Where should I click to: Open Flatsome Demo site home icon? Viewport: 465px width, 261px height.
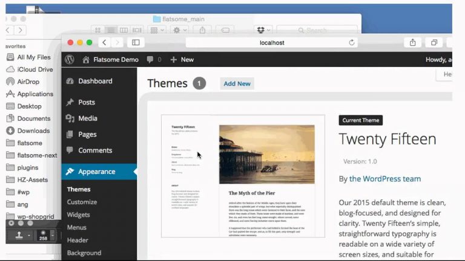tap(86, 60)
